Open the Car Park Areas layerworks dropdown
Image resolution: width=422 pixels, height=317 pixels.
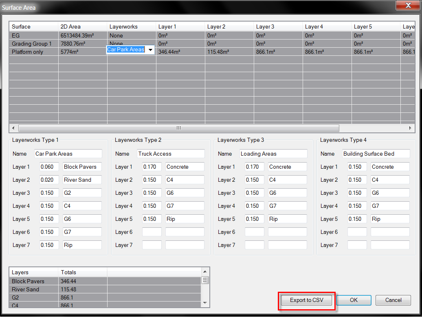click(x=150, y=50)
